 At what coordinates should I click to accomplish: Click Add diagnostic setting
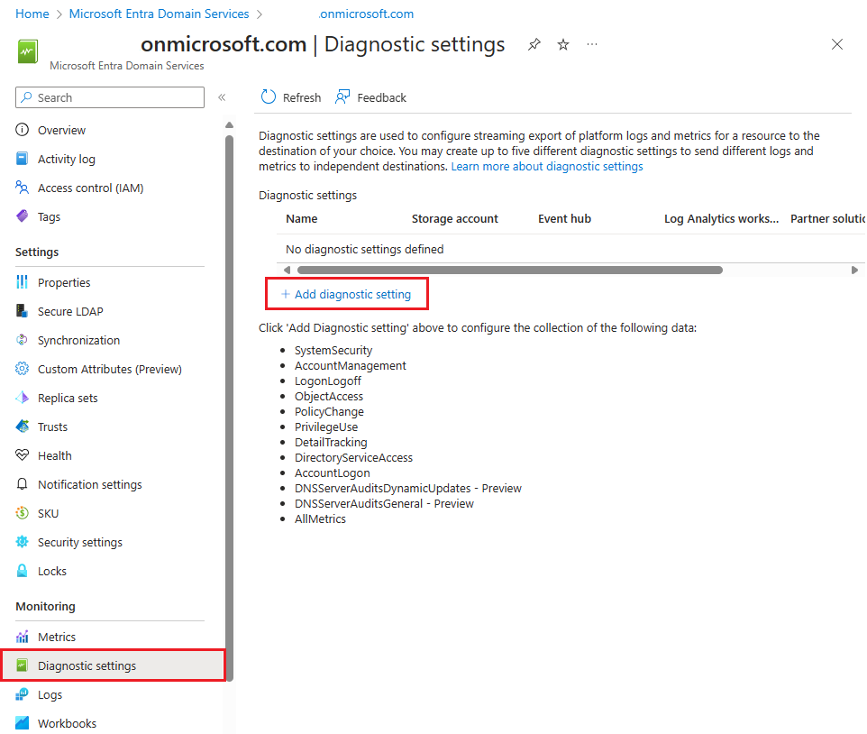(x=346, y=293)
